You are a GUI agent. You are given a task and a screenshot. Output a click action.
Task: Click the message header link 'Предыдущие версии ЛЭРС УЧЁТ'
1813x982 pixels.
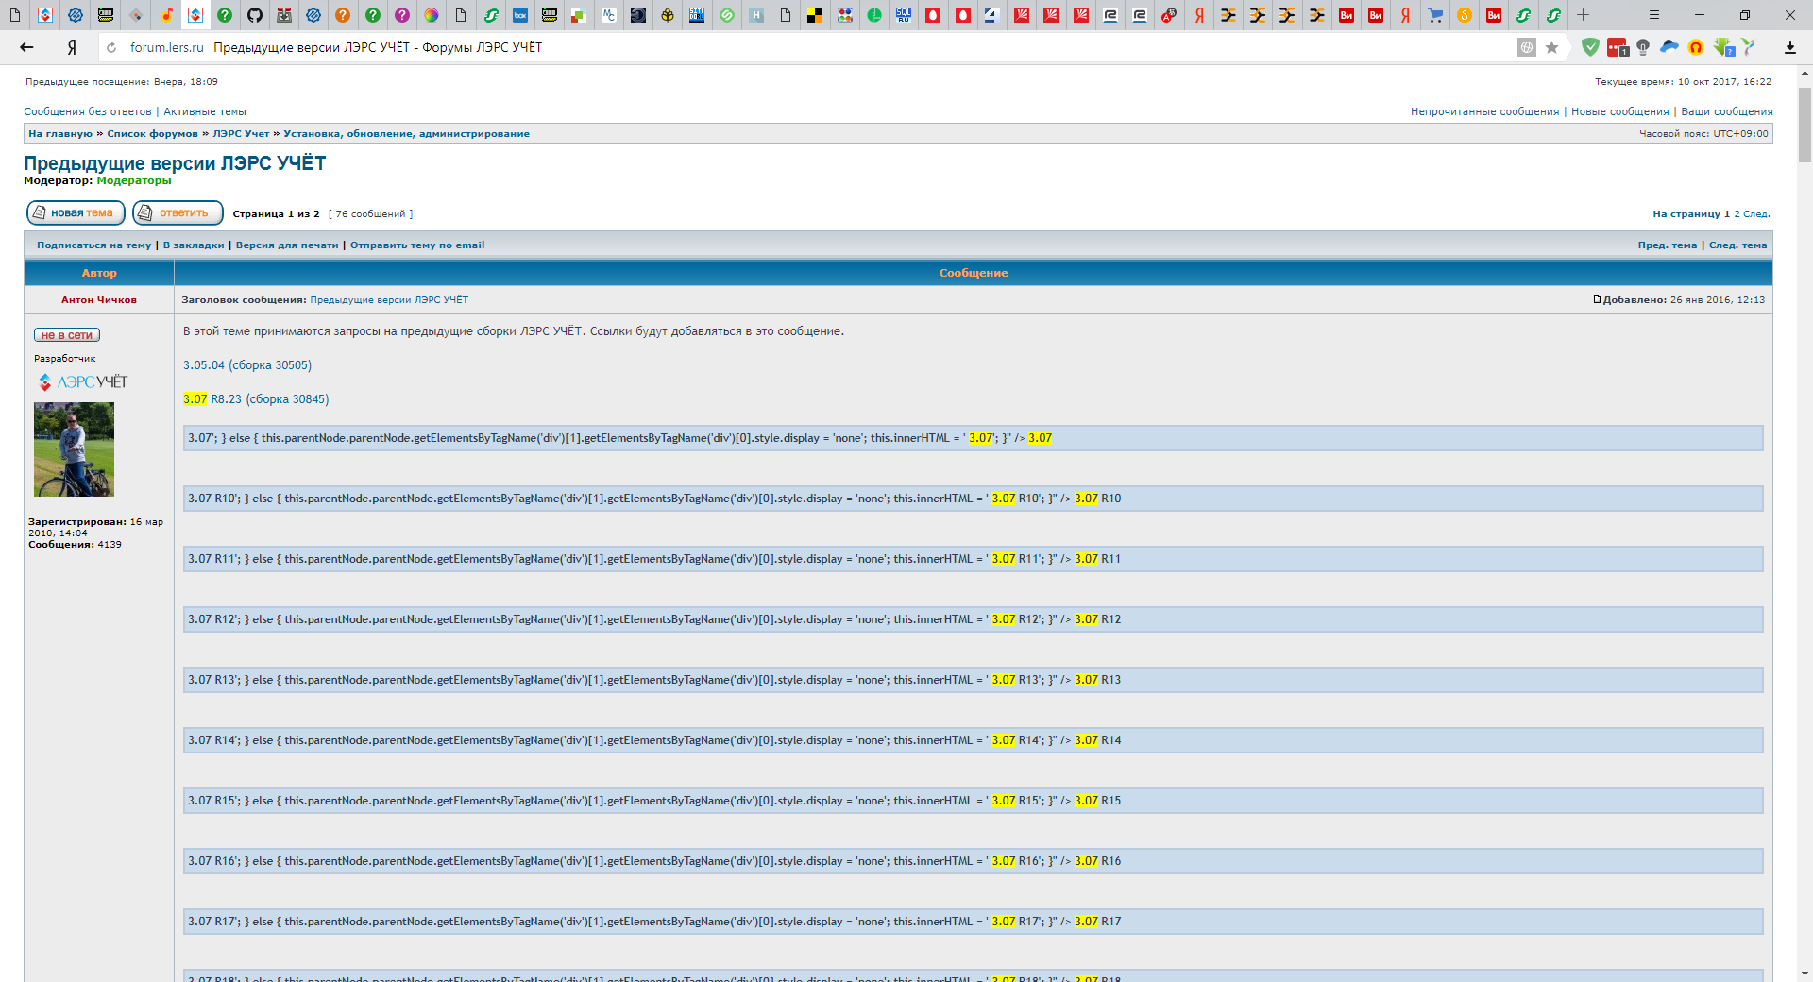pyautogui.click(x=389, y=300)
